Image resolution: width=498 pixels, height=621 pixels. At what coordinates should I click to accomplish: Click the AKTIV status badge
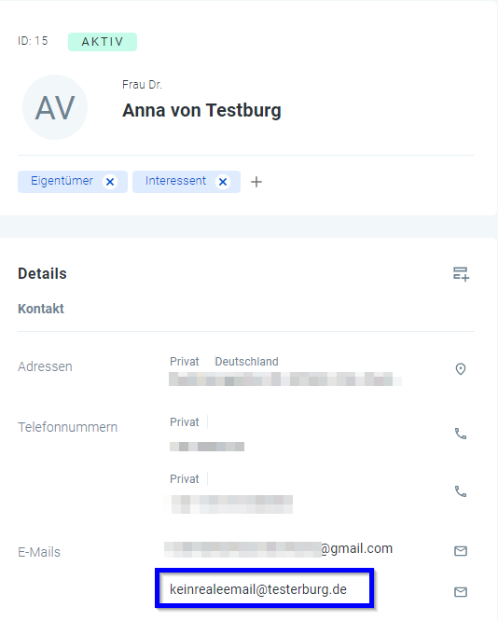click(x=103, y=42)
